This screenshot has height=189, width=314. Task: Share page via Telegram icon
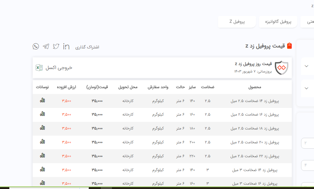pos(46,47)
